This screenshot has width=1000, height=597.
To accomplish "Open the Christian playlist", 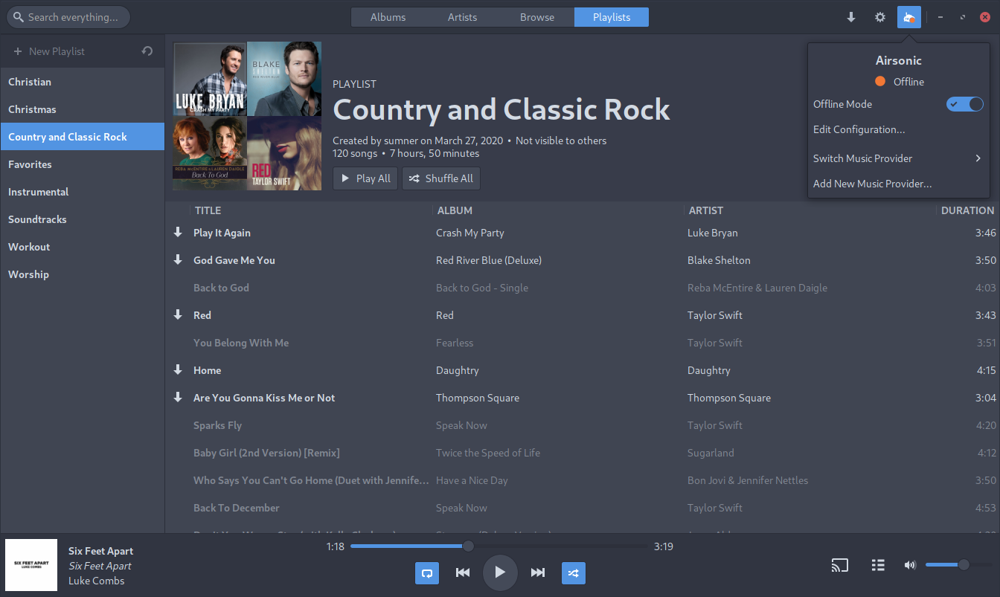I will coord(82,82).
